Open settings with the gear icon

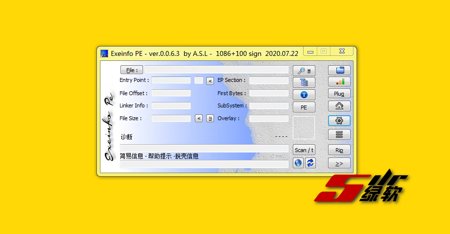(x=339, y=120)
